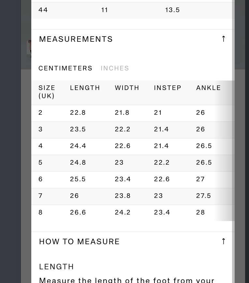The height and width of the screenshot is (283, 249).
Task: Click the SIZE (UK) column header
Action: 47,92
